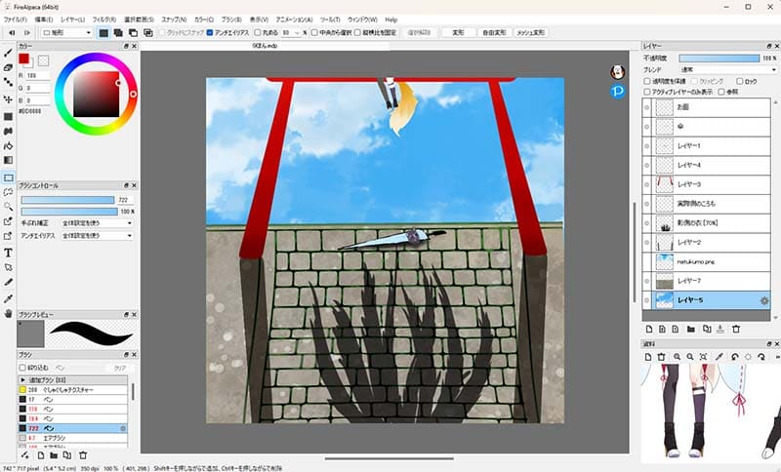The width and height of the screenshot is (781, 472).
Task: Toggle the アンチエイリアス checkbox in toolbar
Action: tap(209, 33)
